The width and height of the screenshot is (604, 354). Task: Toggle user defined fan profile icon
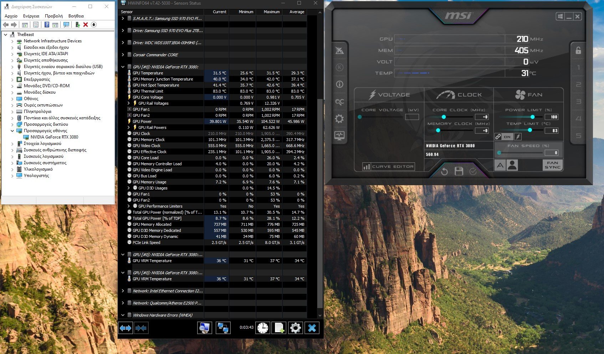512,165
